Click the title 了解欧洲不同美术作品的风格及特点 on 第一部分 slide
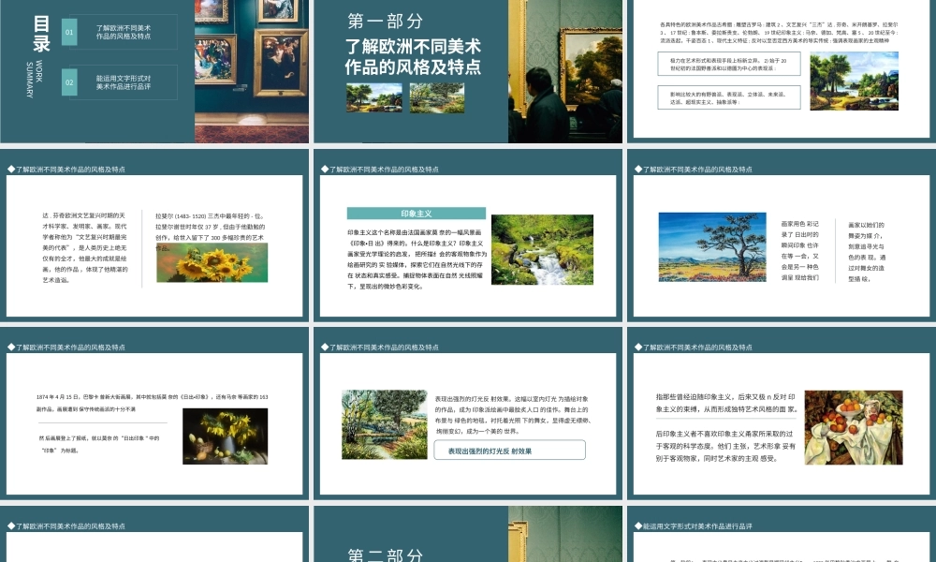Screen dimensions: 936x562 click(x=413, y=56)
